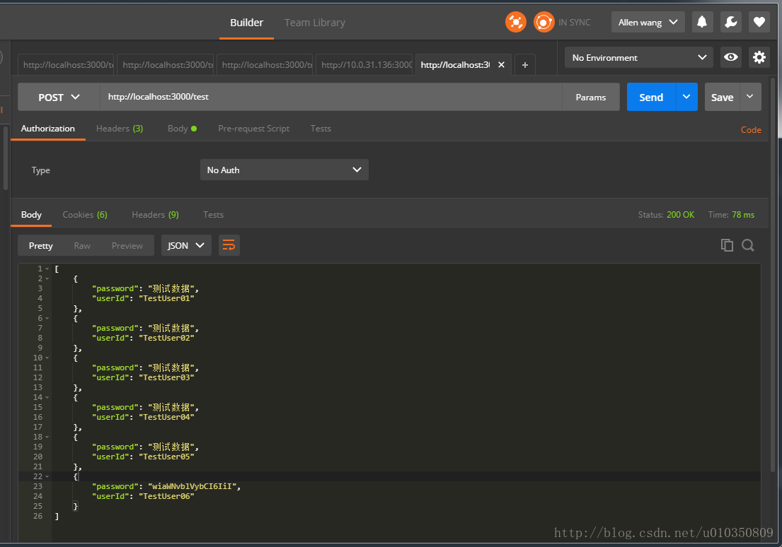Select the Preview response view
The width and height of the screenshot is (782, 547).
(127, 246)
